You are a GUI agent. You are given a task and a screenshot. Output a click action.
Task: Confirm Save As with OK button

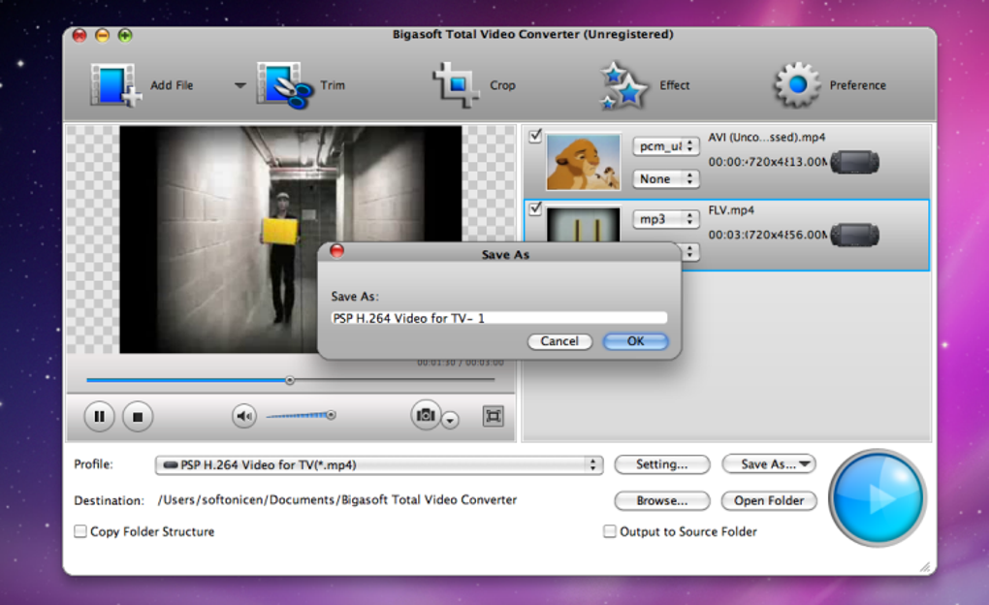tap(635, 341)
